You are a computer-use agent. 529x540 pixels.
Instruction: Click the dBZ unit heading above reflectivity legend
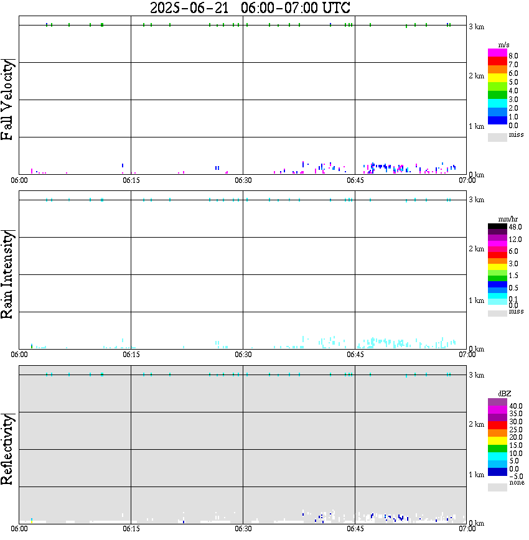click(x=504, y=394)
